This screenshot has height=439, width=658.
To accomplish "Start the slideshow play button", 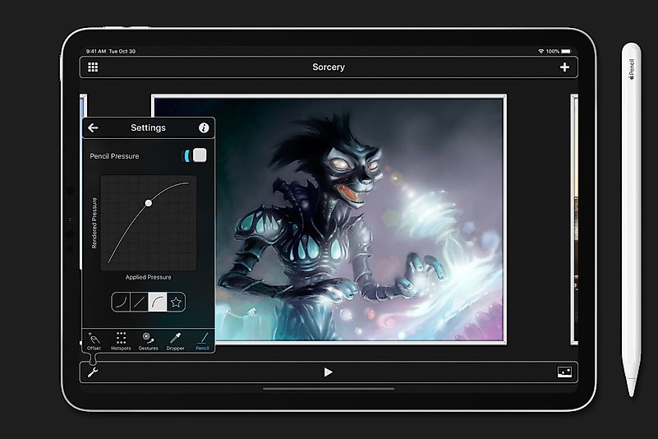I will click(329, 372).
